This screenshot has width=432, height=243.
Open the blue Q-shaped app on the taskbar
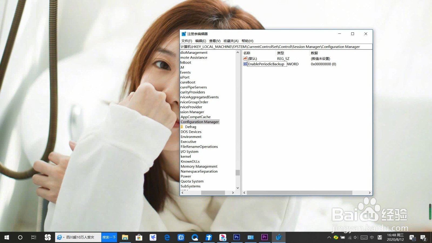click(195, 237)
